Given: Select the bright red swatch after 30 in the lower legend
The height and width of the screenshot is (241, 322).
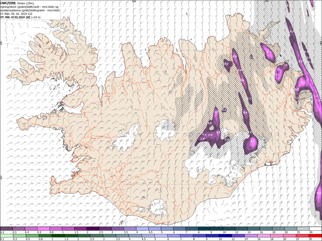Looking at the screenshot, I should (315, 236).
